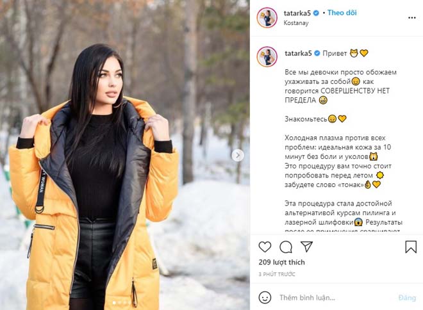Open the three-dot more options menu
Screen dimensions: 423x310
(411, 18)
